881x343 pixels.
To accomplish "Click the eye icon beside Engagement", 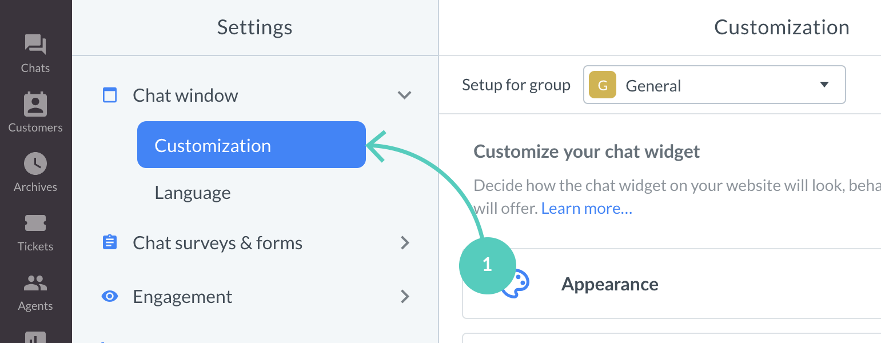I will point(109,296).
